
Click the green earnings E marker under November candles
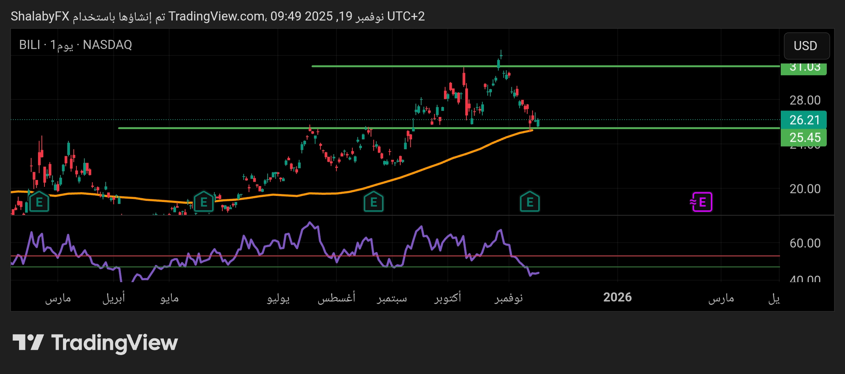[x=530, y=202]
